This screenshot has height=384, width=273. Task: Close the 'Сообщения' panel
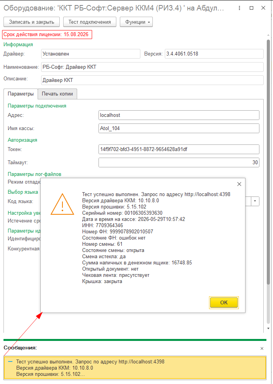tap(262, 349)
